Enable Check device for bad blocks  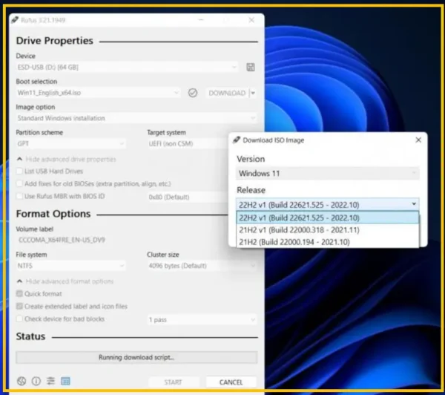coord(19,319)
